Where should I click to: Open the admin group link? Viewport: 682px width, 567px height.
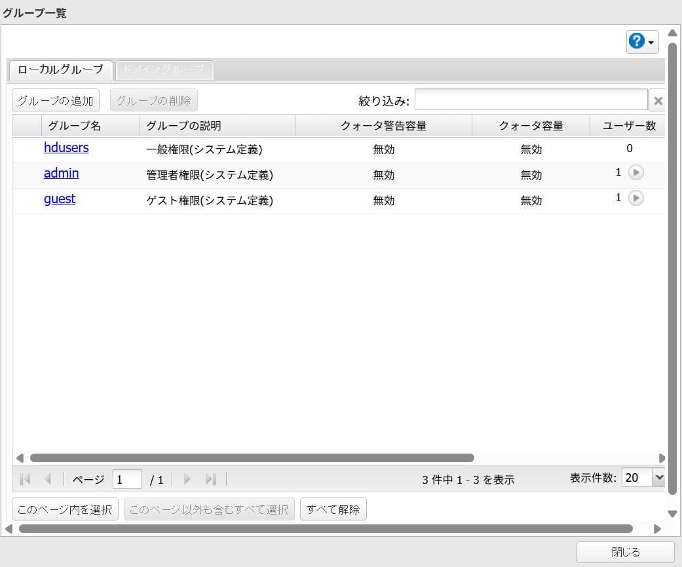click(61, 173)
